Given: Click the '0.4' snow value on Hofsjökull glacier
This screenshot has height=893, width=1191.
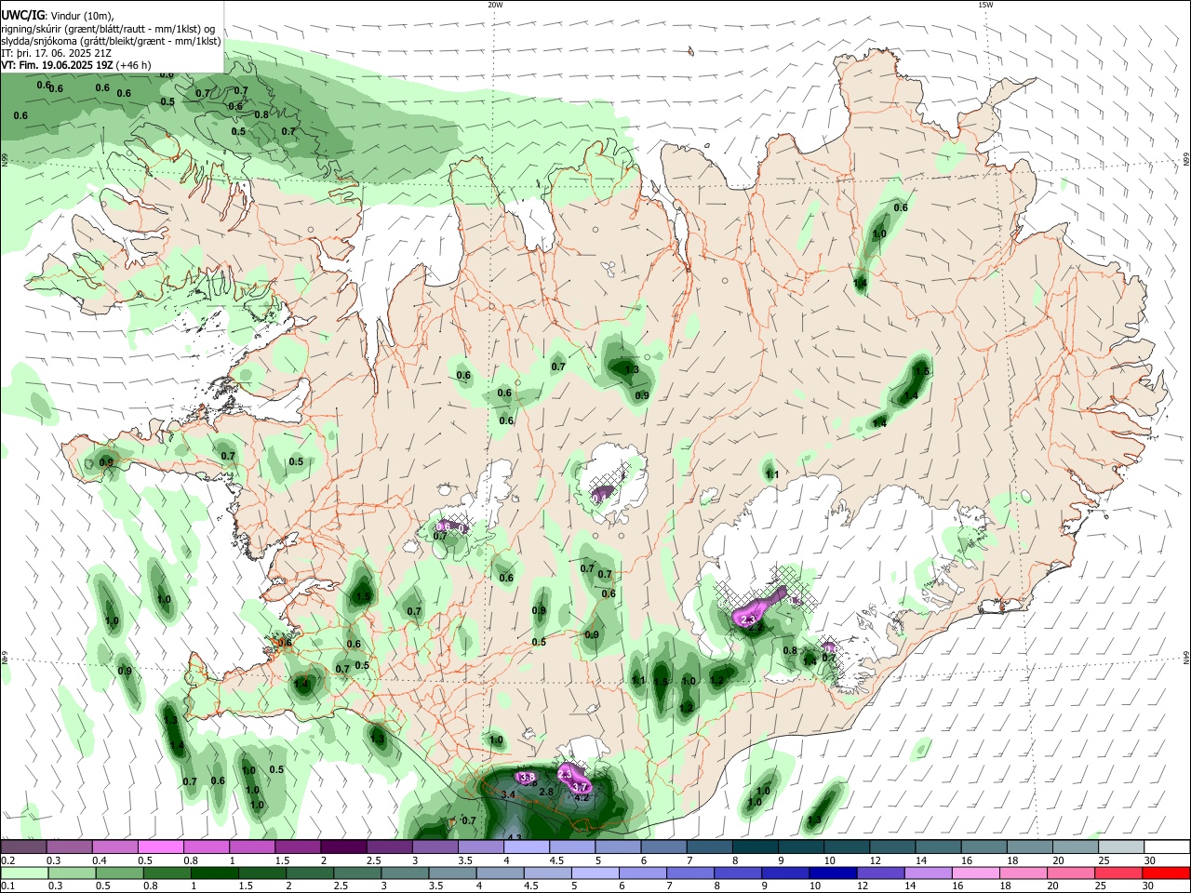Looking at the screenshot, I should click(600, 498).
